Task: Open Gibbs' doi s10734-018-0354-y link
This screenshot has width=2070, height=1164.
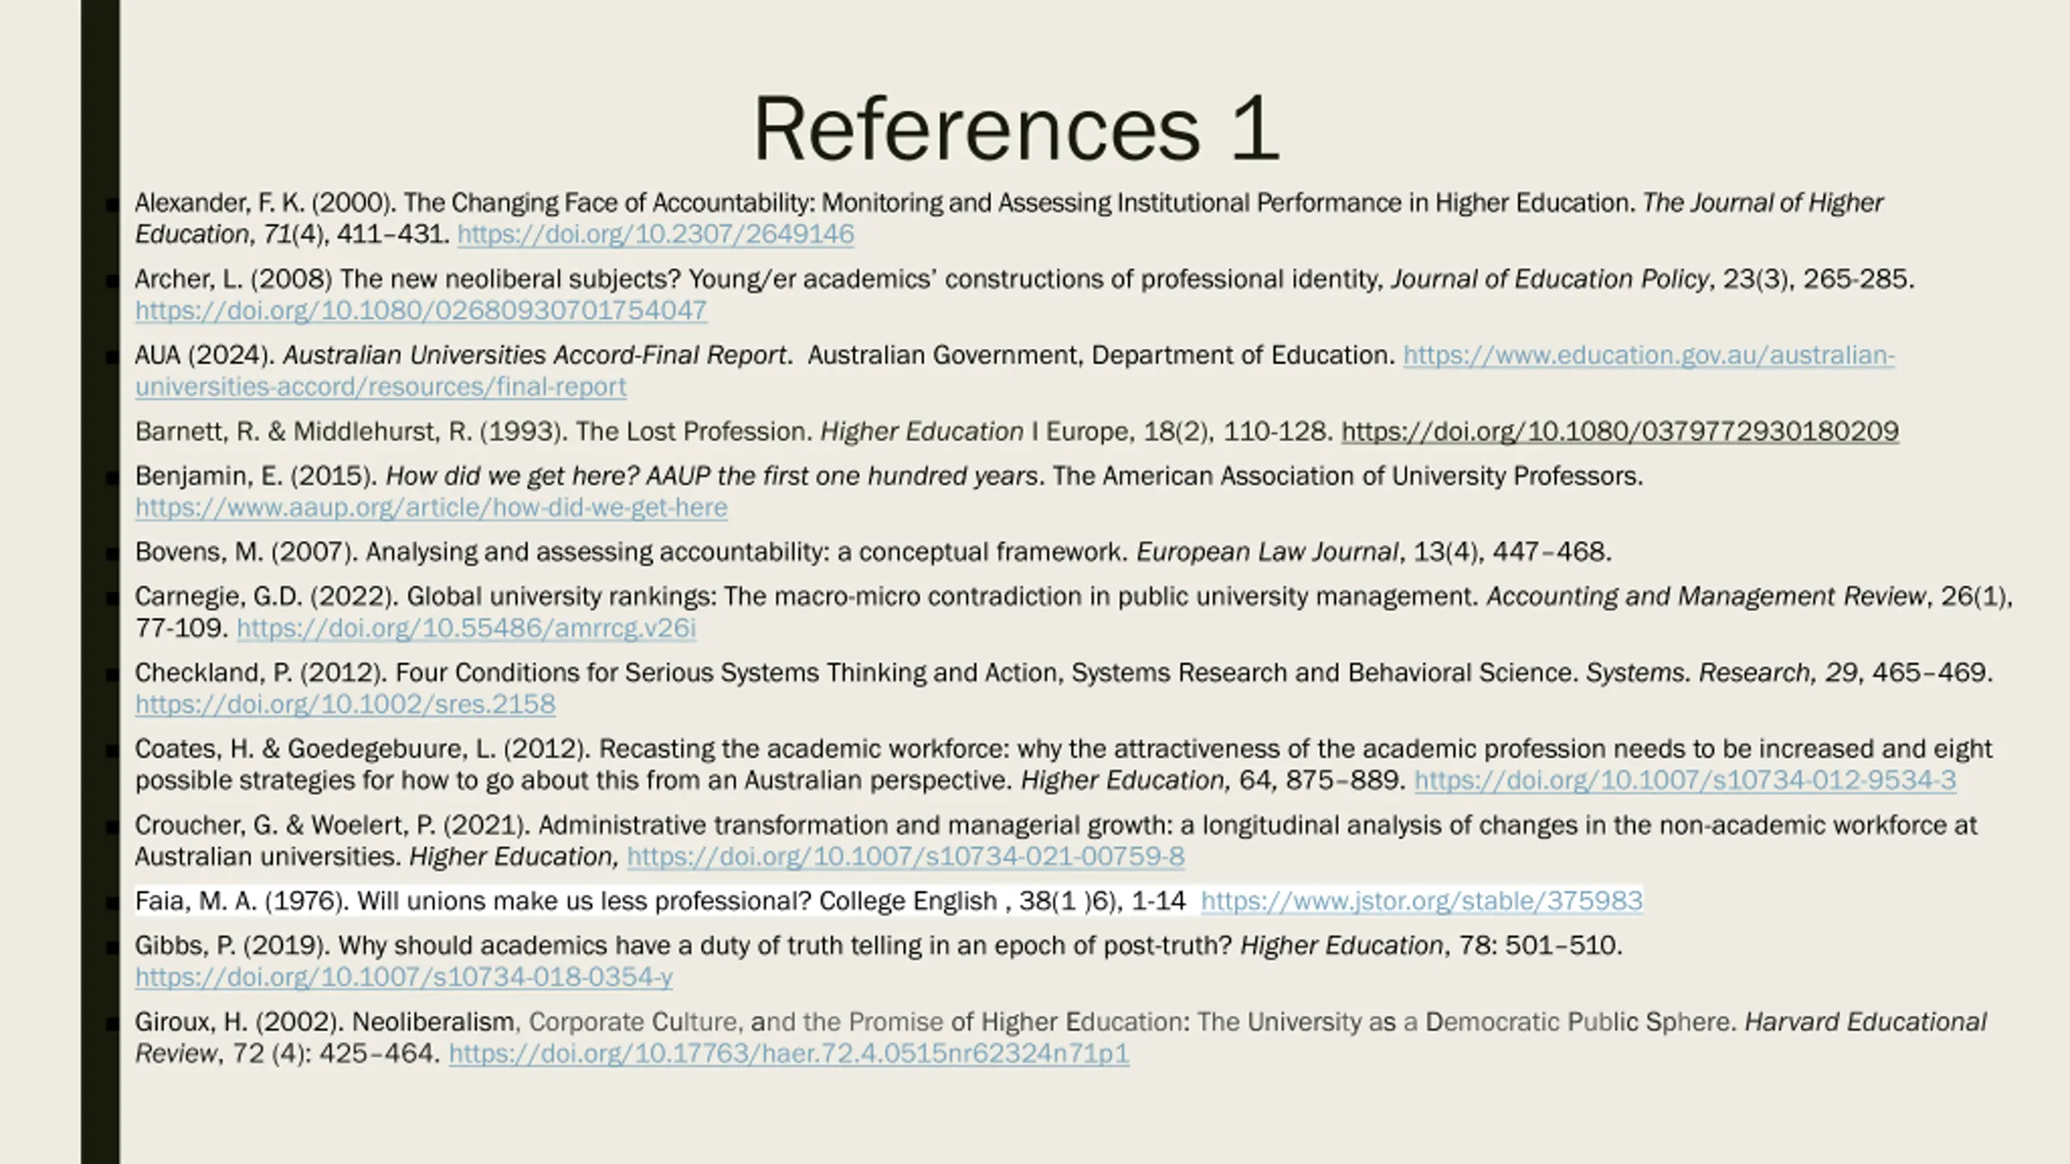Action: point(403,977)
